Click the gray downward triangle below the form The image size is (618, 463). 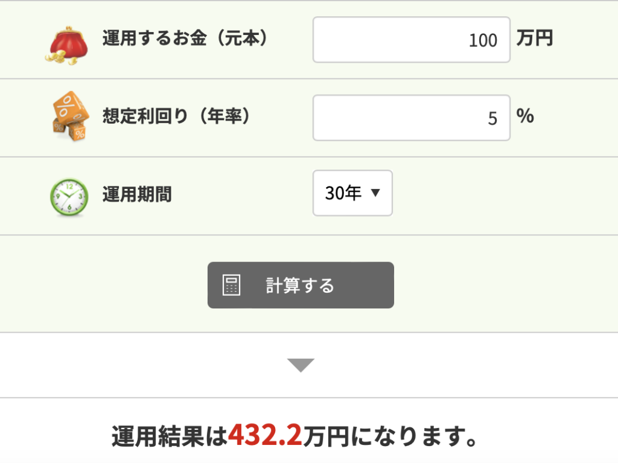coord(301,365)
